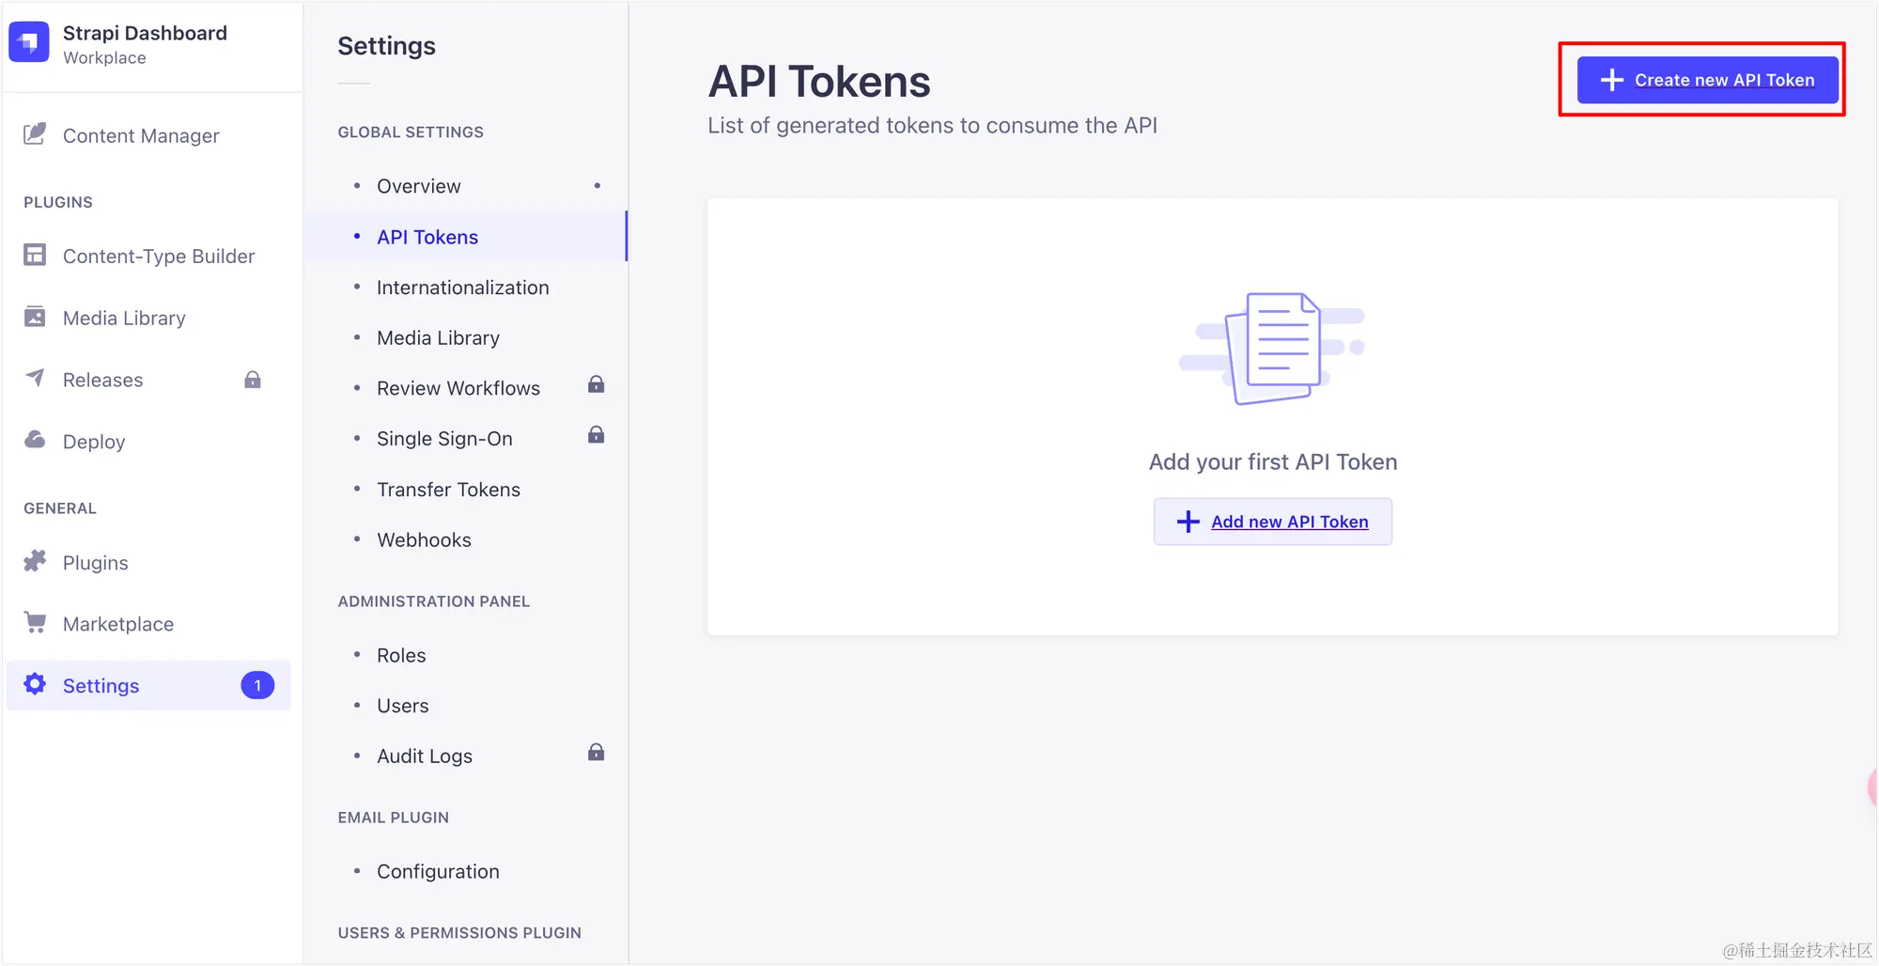Click the lock icon beside Releases

[253, 380]
